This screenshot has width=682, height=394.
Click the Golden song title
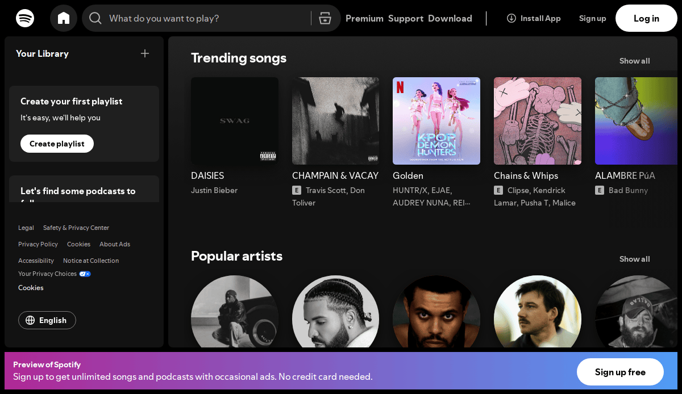(x=408, y=175)
